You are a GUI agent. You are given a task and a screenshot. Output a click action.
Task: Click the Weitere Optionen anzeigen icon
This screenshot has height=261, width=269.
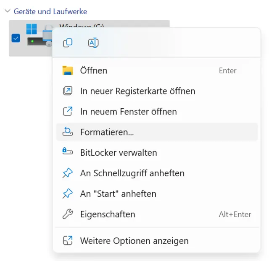pyautogui.click(x=67, y=241)
